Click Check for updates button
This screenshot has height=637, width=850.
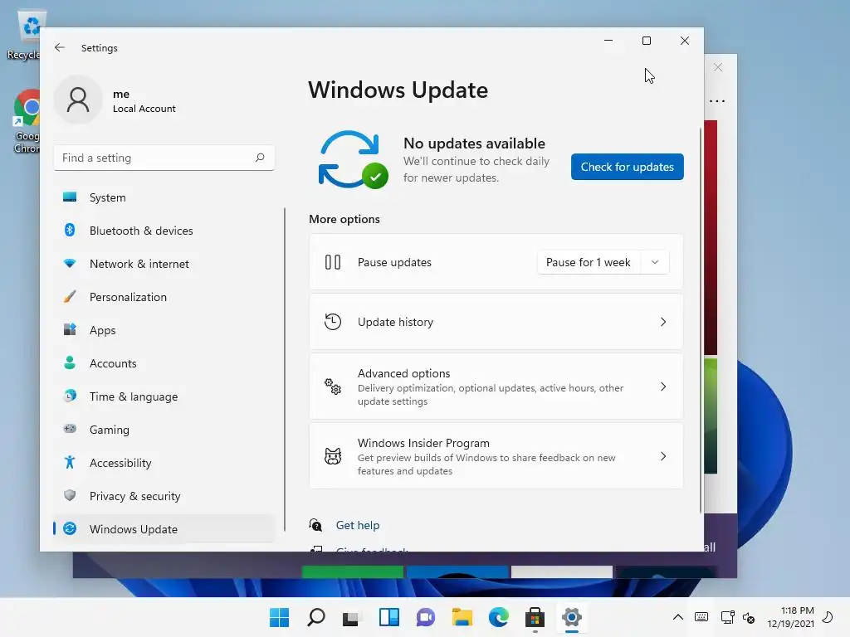tap(628, 167)
